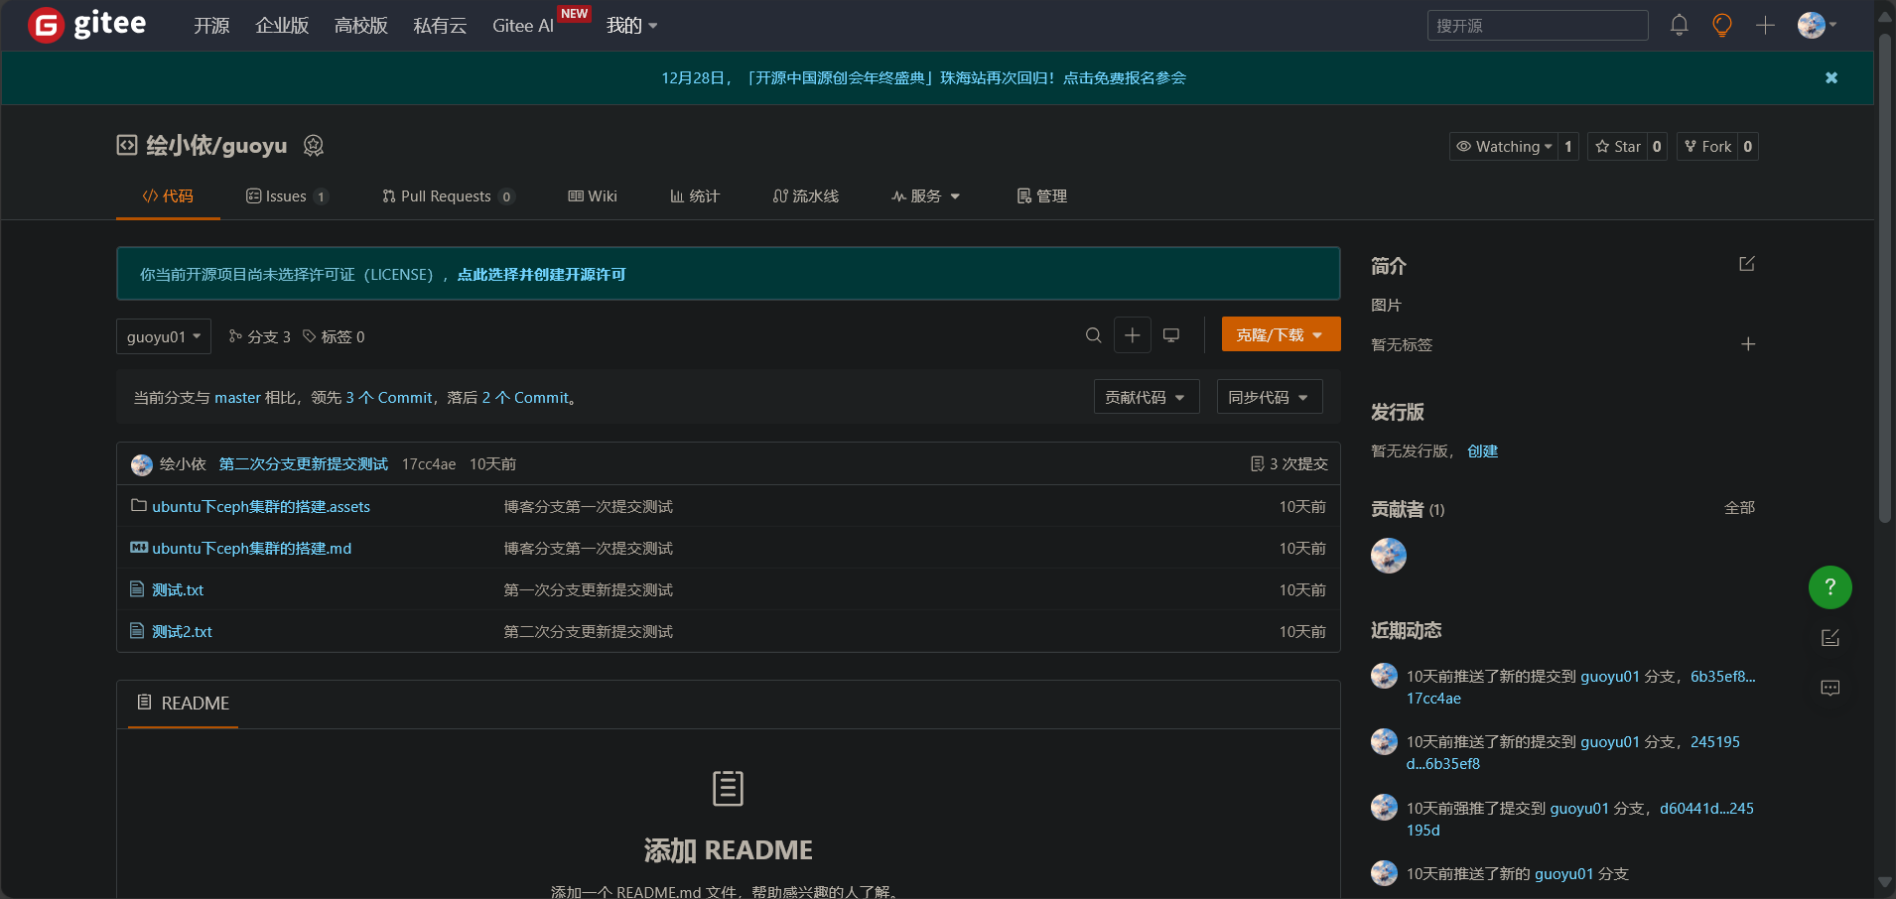1896x899 pixels.
Task: Open the Issues tab
Action: [x=287, y=196]
